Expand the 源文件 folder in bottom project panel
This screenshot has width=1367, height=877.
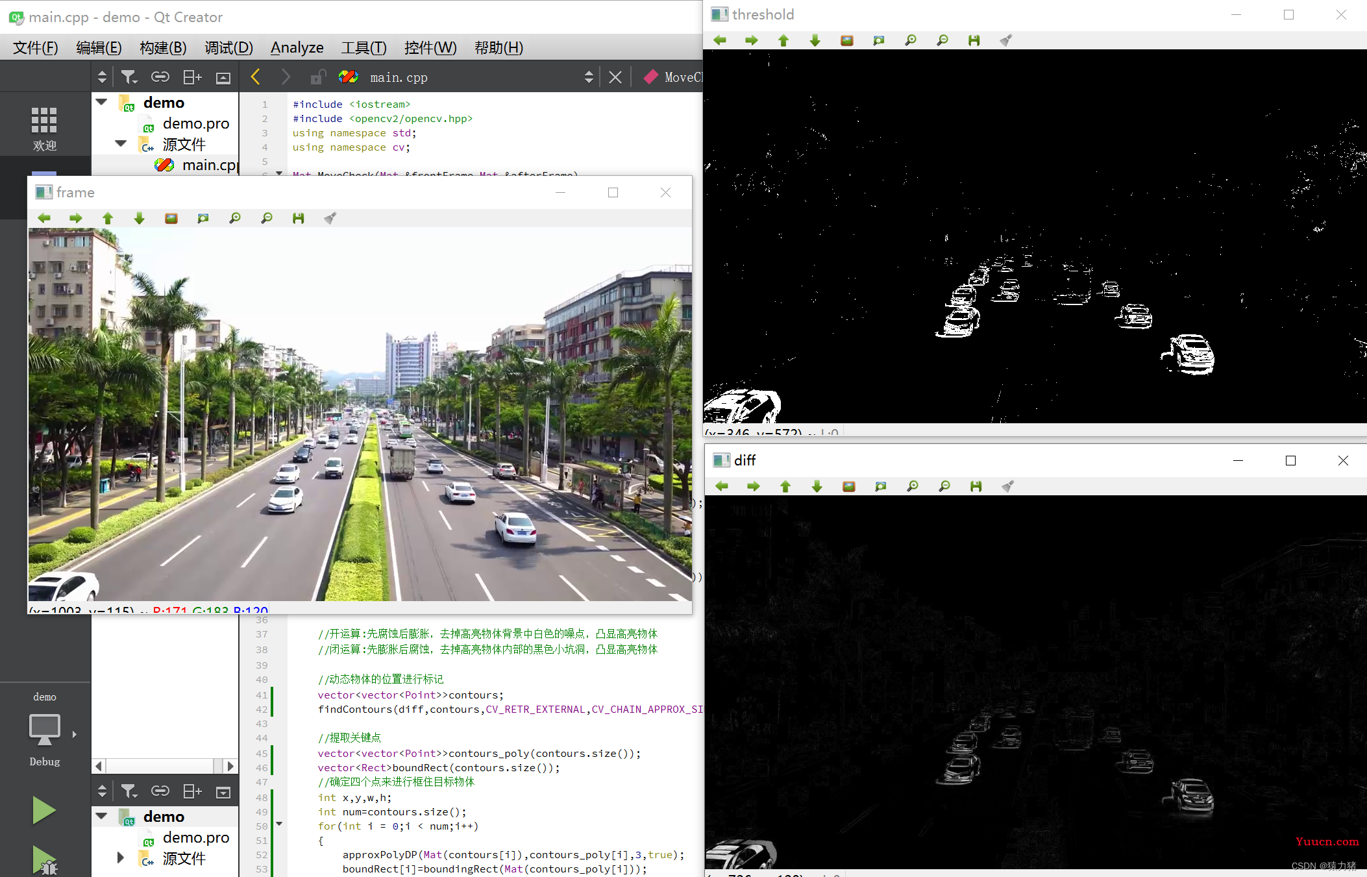click(x=121, y=858)
